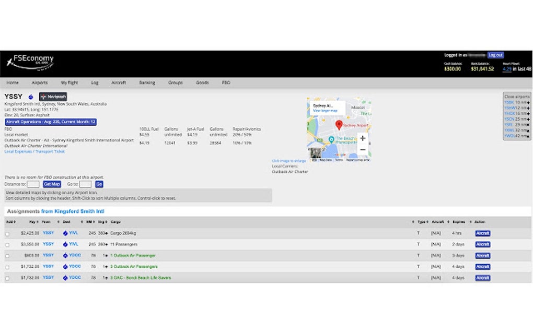Image resolution: width=533 pixels, height=333 pixels.
Task: Switch to the Goods page
Action: [202, 82]
